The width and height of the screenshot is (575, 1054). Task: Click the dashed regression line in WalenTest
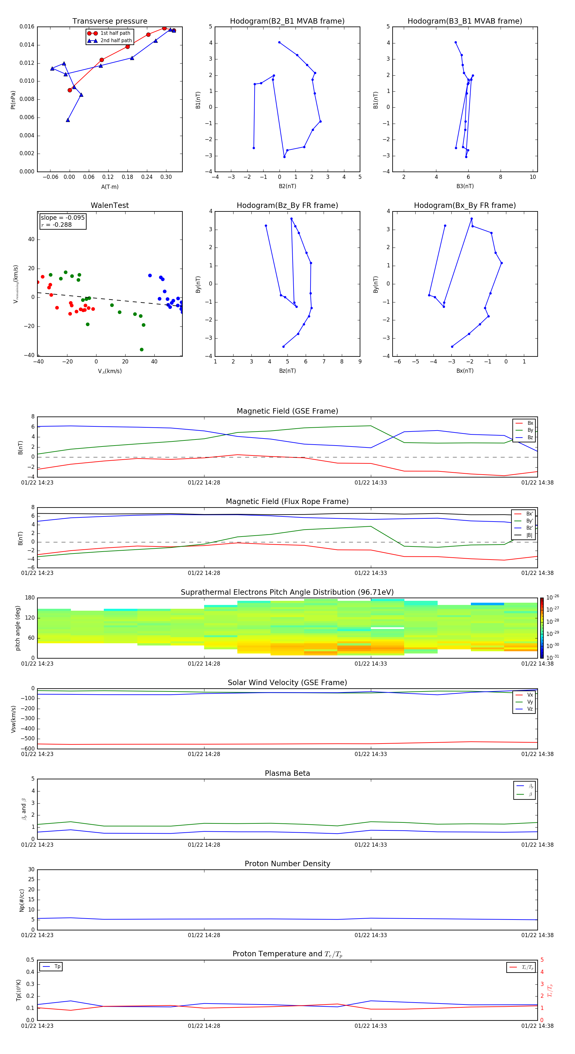(110, 299)
